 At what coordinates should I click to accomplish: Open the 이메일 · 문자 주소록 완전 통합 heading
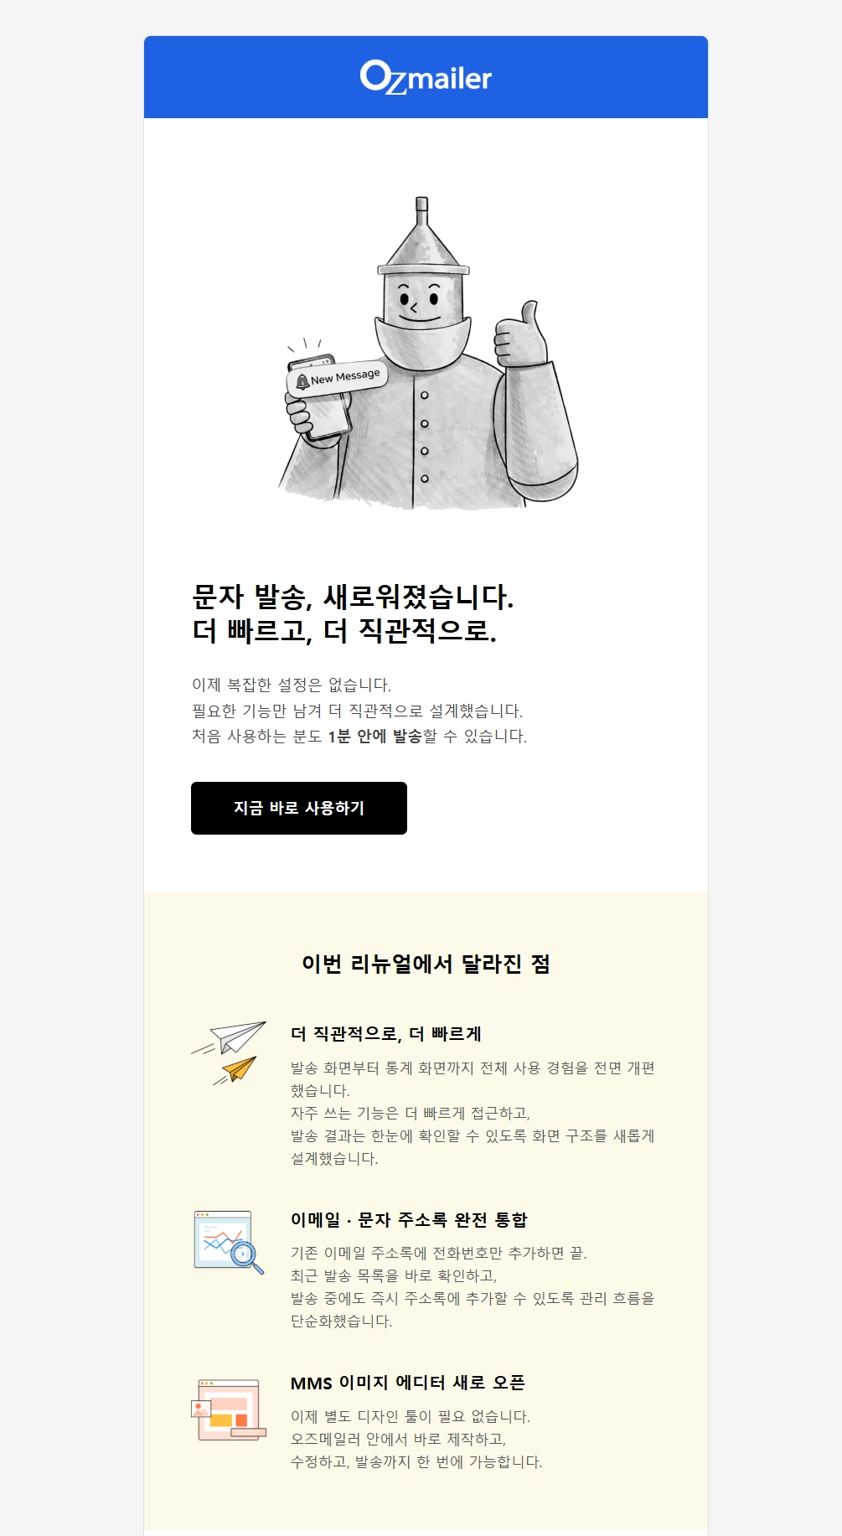pyautogui.click(x=409, y=1219)
